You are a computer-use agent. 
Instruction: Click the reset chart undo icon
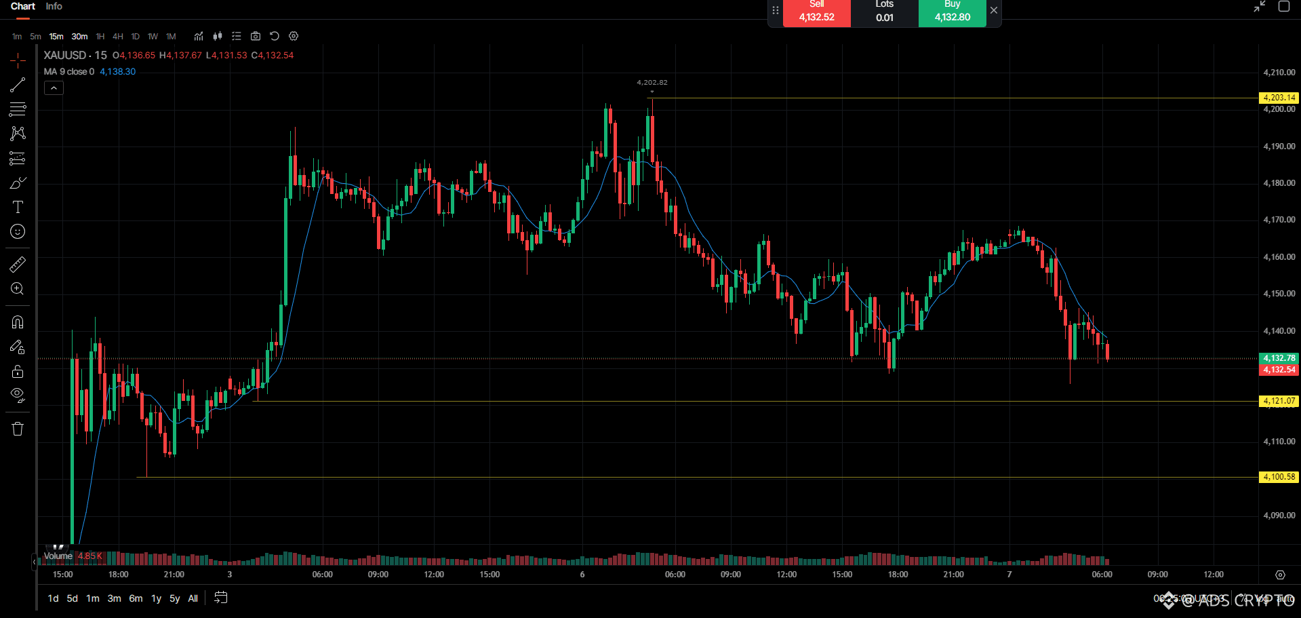pyautogui.click(x=275, y=37)
